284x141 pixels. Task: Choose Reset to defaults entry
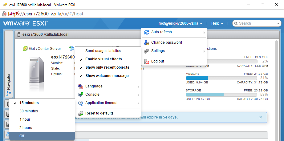108,114
